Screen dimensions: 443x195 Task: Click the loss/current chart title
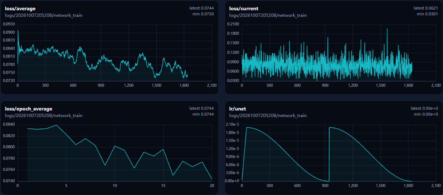click(244, 8)
